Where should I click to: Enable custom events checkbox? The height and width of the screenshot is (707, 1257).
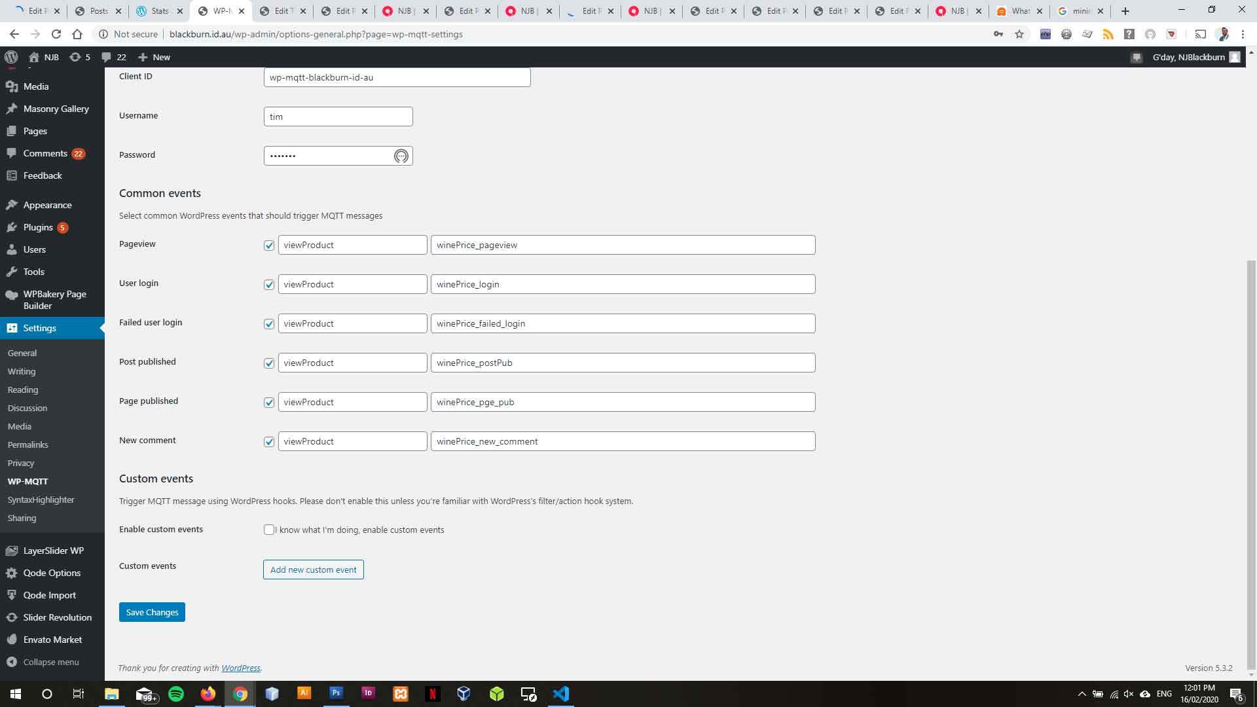pyautogui.click(x=269, y=530)
